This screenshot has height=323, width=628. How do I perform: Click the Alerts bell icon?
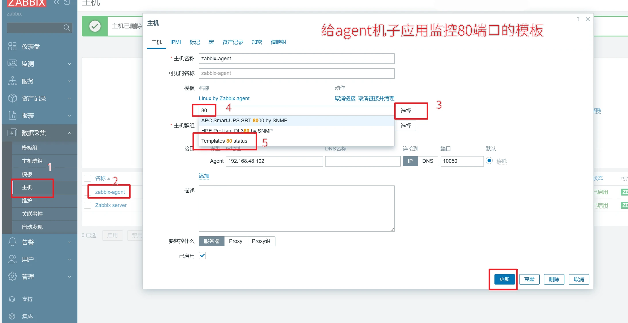tap(12, 242)
